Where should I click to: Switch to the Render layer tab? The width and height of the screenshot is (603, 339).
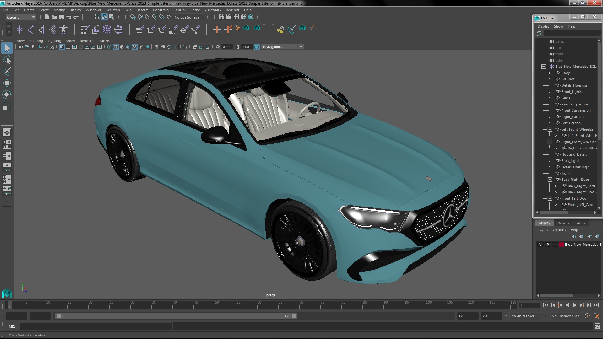coord(563,223)
